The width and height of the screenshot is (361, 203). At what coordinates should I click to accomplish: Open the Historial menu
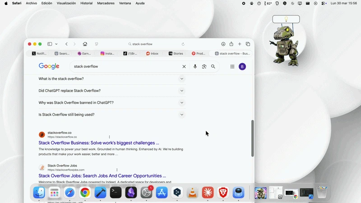tap(86, 3)
